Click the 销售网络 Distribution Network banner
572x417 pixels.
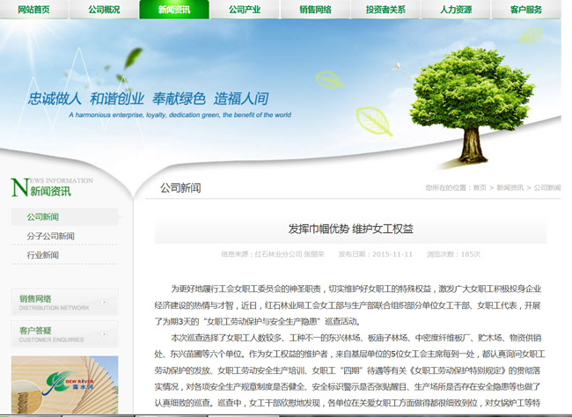point(55,302)
